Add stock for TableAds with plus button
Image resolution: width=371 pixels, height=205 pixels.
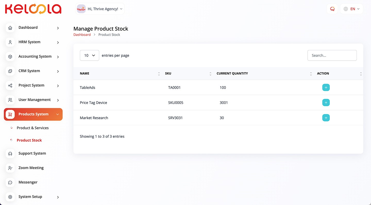(x=326, y=88)
